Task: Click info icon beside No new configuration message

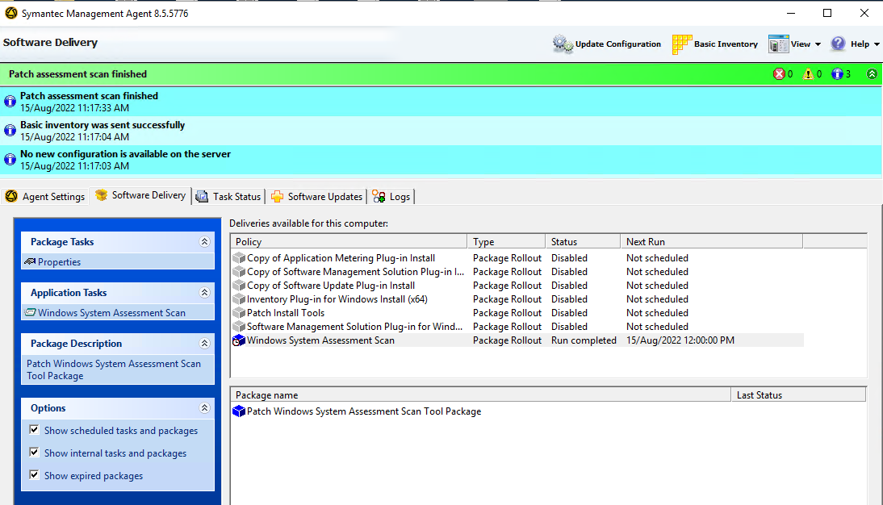Action: (x=10, y=160)
